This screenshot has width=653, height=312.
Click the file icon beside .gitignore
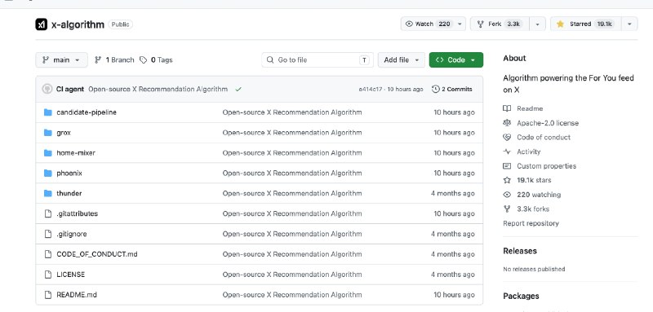(x=48, y=234)
